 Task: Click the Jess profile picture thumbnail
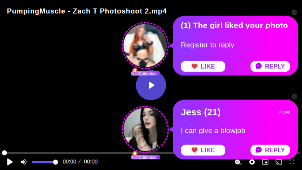[145, 130]
